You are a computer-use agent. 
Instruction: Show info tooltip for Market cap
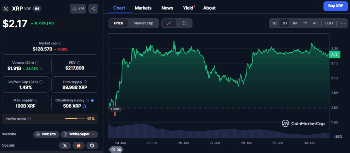point(60,44)
